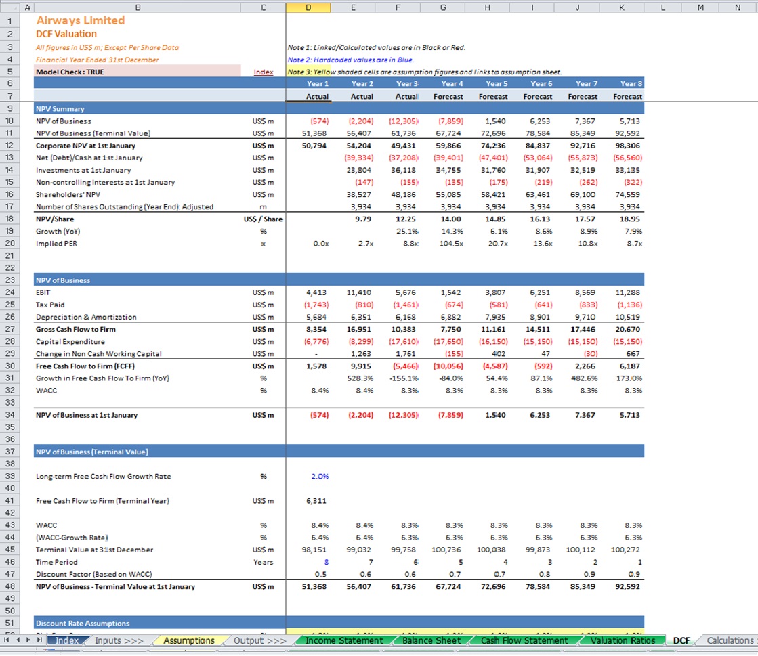Select Year 6 Investments value 31,907
758x656 pixels.
click(532, 170)
